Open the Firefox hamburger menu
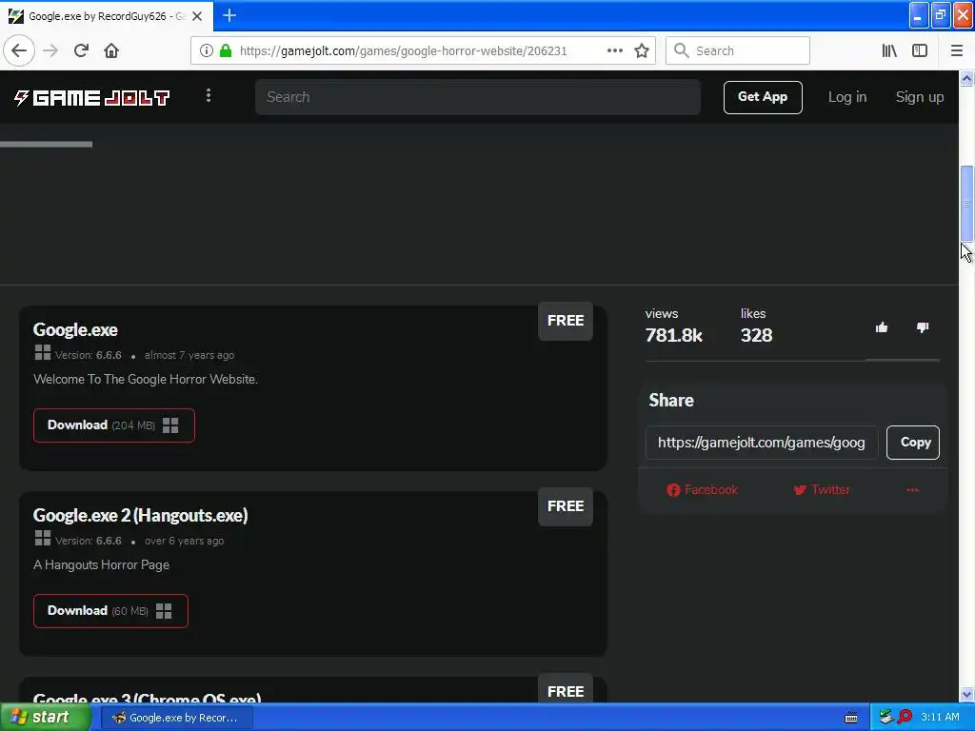The width and height of the screenshot is (975, 731). click(x=956, y=50)
